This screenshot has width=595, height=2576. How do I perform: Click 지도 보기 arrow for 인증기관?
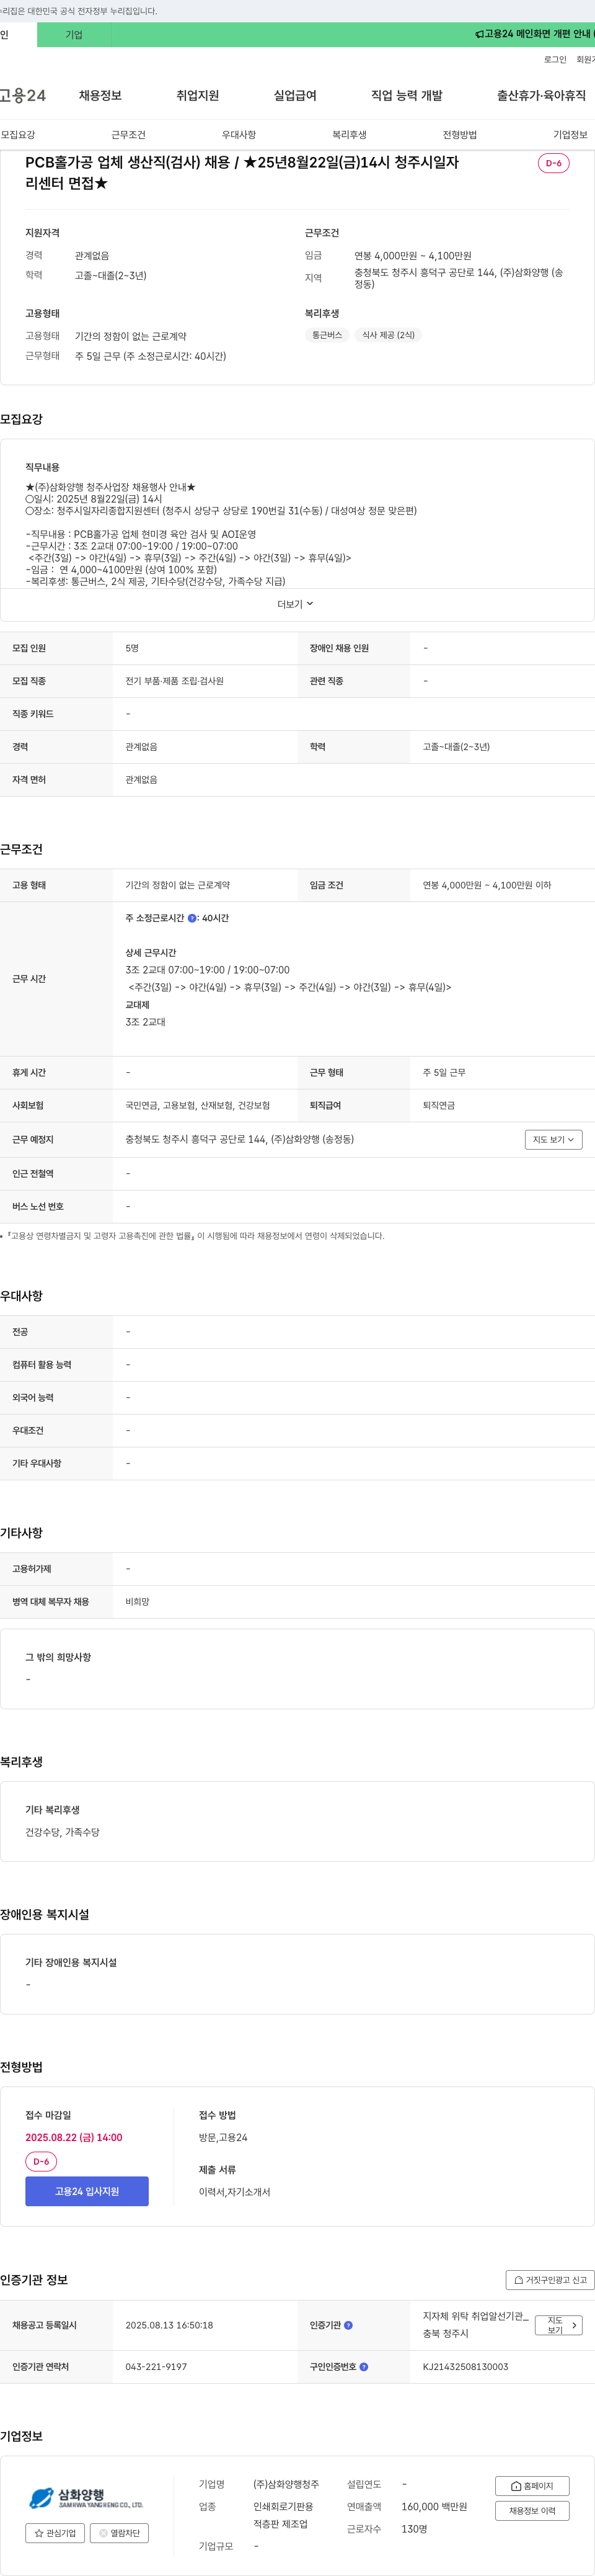click(560, 2326)
